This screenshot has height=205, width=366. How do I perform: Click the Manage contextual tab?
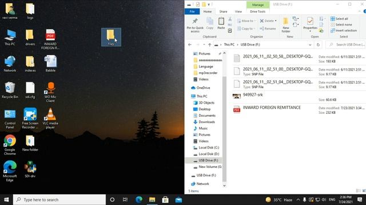point(258,5)
